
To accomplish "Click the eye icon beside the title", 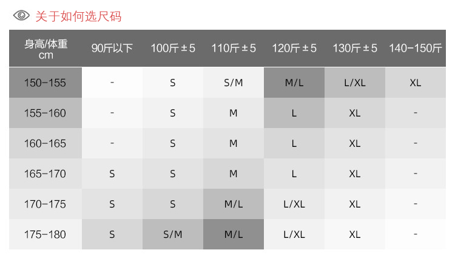I will (22, 15).
